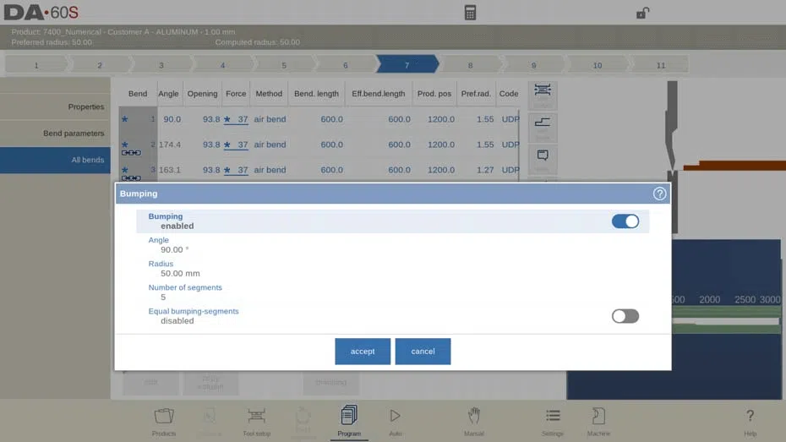Screen dimensions: 786x442
Task: Click Pref.rad. value 1.27
Action: [x=485, y=170]
